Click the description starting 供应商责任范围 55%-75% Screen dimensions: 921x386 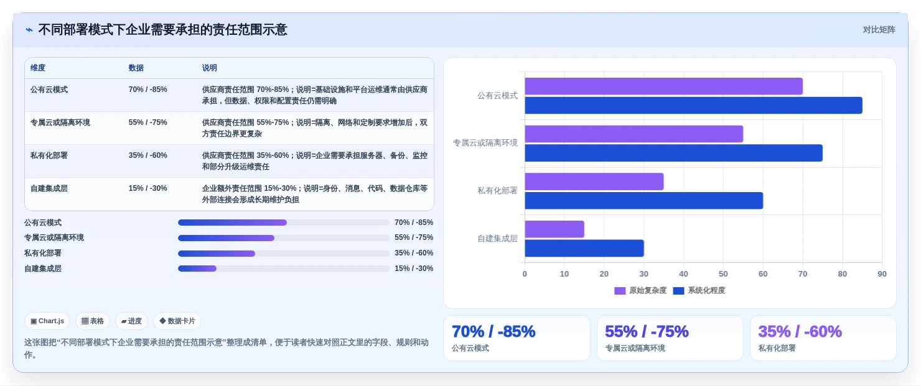point(315,128)
